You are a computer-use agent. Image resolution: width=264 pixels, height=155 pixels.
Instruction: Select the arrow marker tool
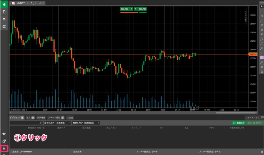point(262,48)
